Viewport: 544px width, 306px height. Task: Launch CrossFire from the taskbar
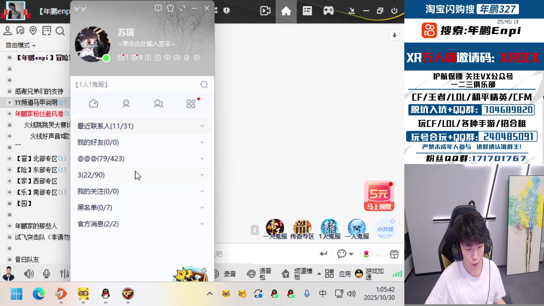[x=128, y=294]
